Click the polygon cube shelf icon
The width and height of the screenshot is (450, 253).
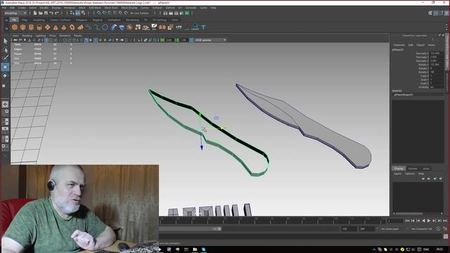point(23,27)
